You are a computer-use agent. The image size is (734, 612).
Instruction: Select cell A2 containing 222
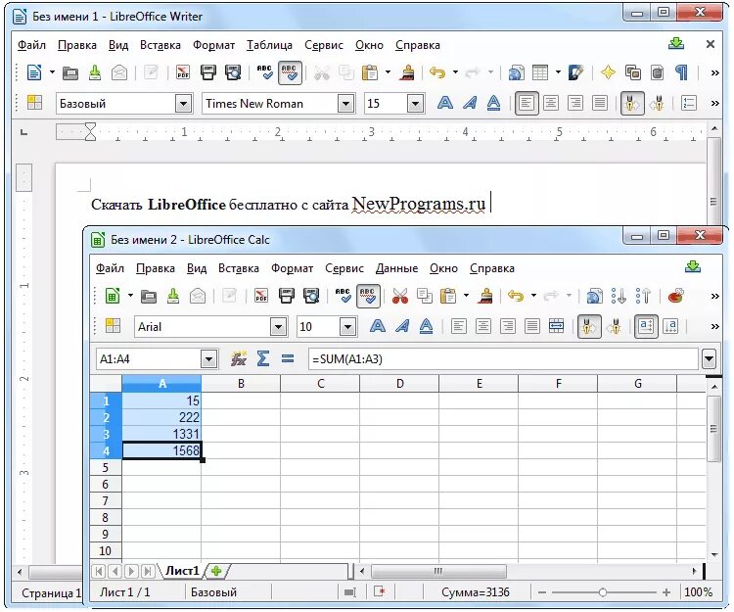161,418
